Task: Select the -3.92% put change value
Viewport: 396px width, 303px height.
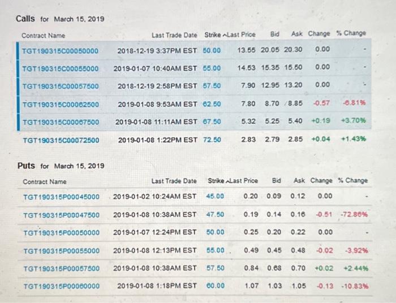Action: click(x=356, y=250)
